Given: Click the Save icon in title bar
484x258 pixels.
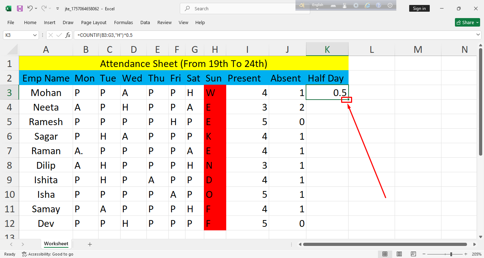Looking at the screenshot, I should pyautogui.click(x=20, y=9).
